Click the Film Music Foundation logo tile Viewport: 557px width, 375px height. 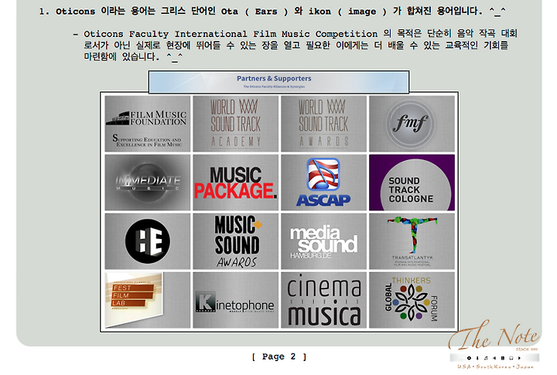148,124
